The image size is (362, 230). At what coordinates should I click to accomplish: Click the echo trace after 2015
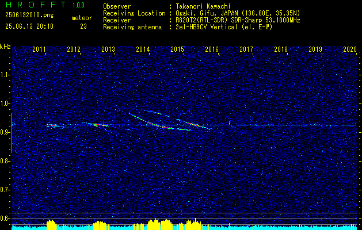pyautogui.click(x=193, y=124)
